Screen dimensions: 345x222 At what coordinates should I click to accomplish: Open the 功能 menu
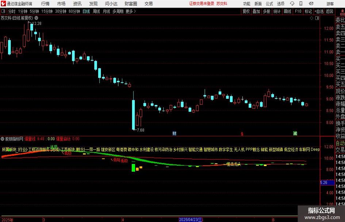247,4
